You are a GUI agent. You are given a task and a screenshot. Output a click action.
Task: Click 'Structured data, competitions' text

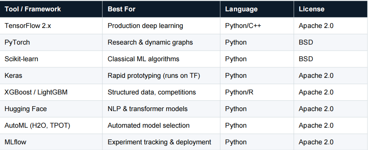point(151,92)
